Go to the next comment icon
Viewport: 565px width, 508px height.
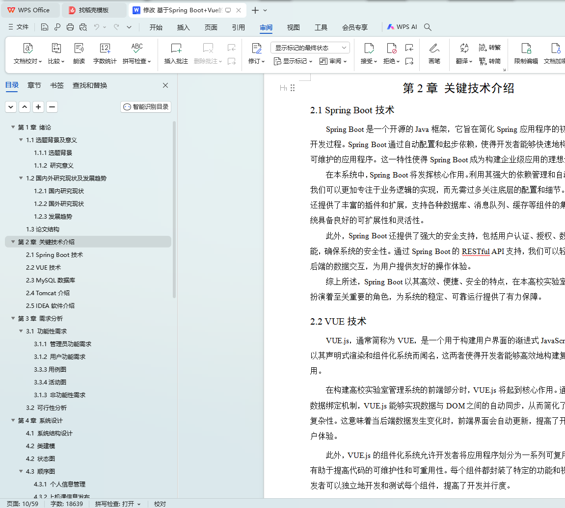[232, 62]
